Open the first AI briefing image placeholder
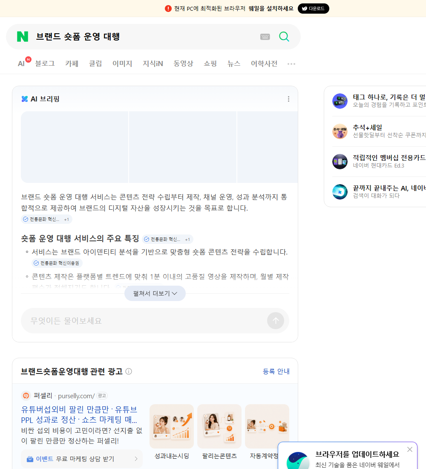The image size is (426, 469). coord(75,147)
